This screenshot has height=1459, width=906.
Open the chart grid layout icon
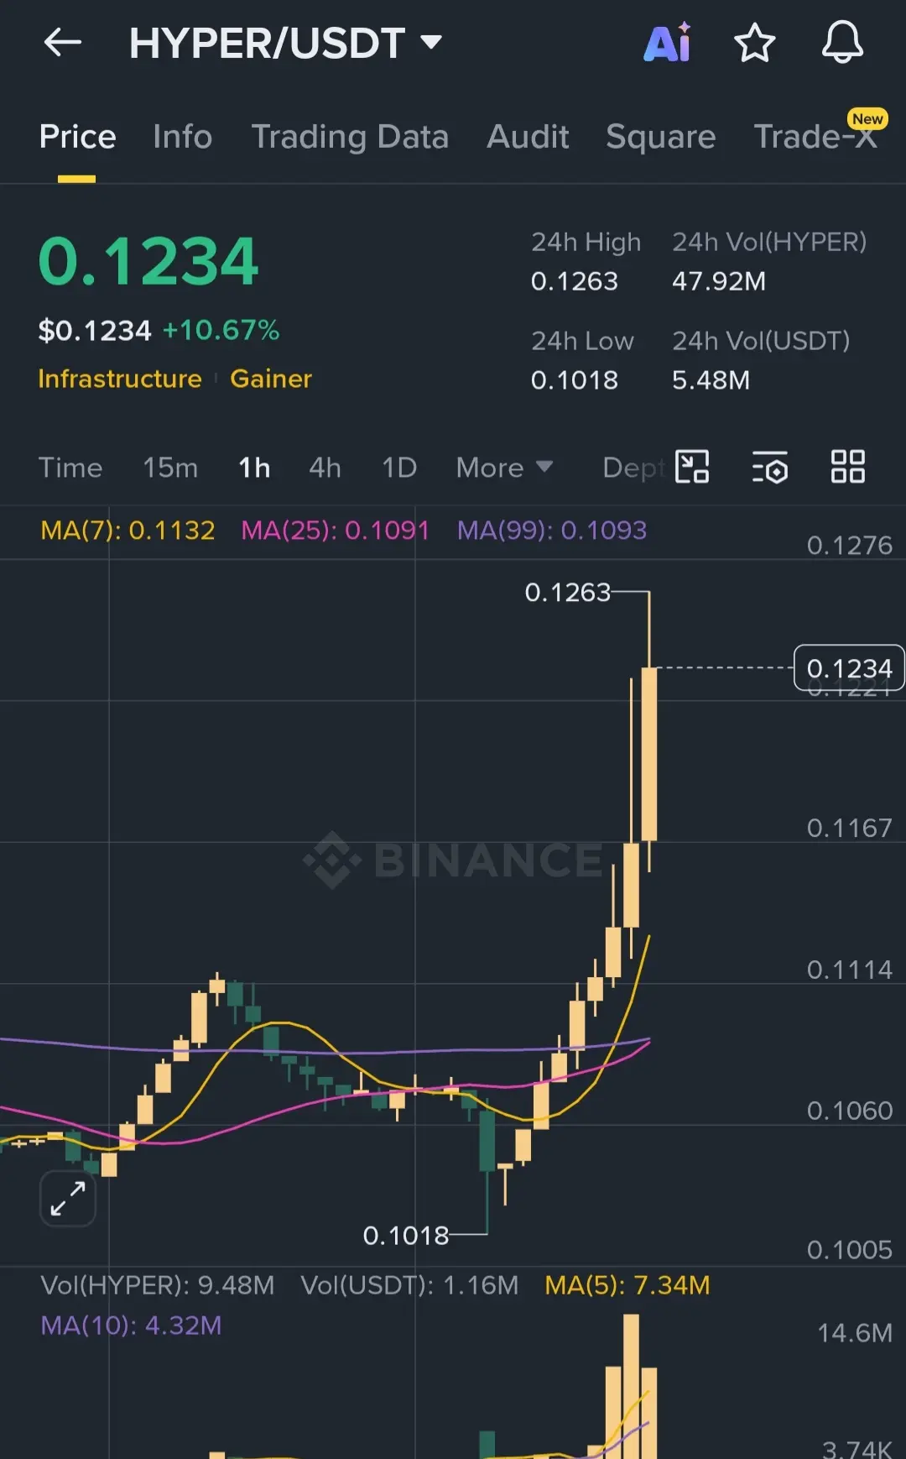pos(847,467)
